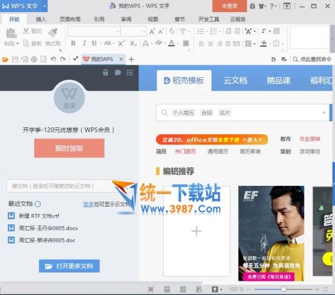Click the 限时领取 coupon button

tap(69, 148)
